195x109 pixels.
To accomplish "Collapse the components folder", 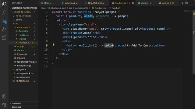I will click(23, 27).
